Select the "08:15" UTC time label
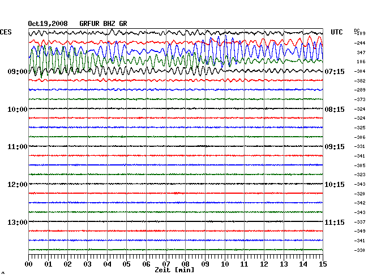This screenshot has width=368, height=279. click(x=335, y=110)
